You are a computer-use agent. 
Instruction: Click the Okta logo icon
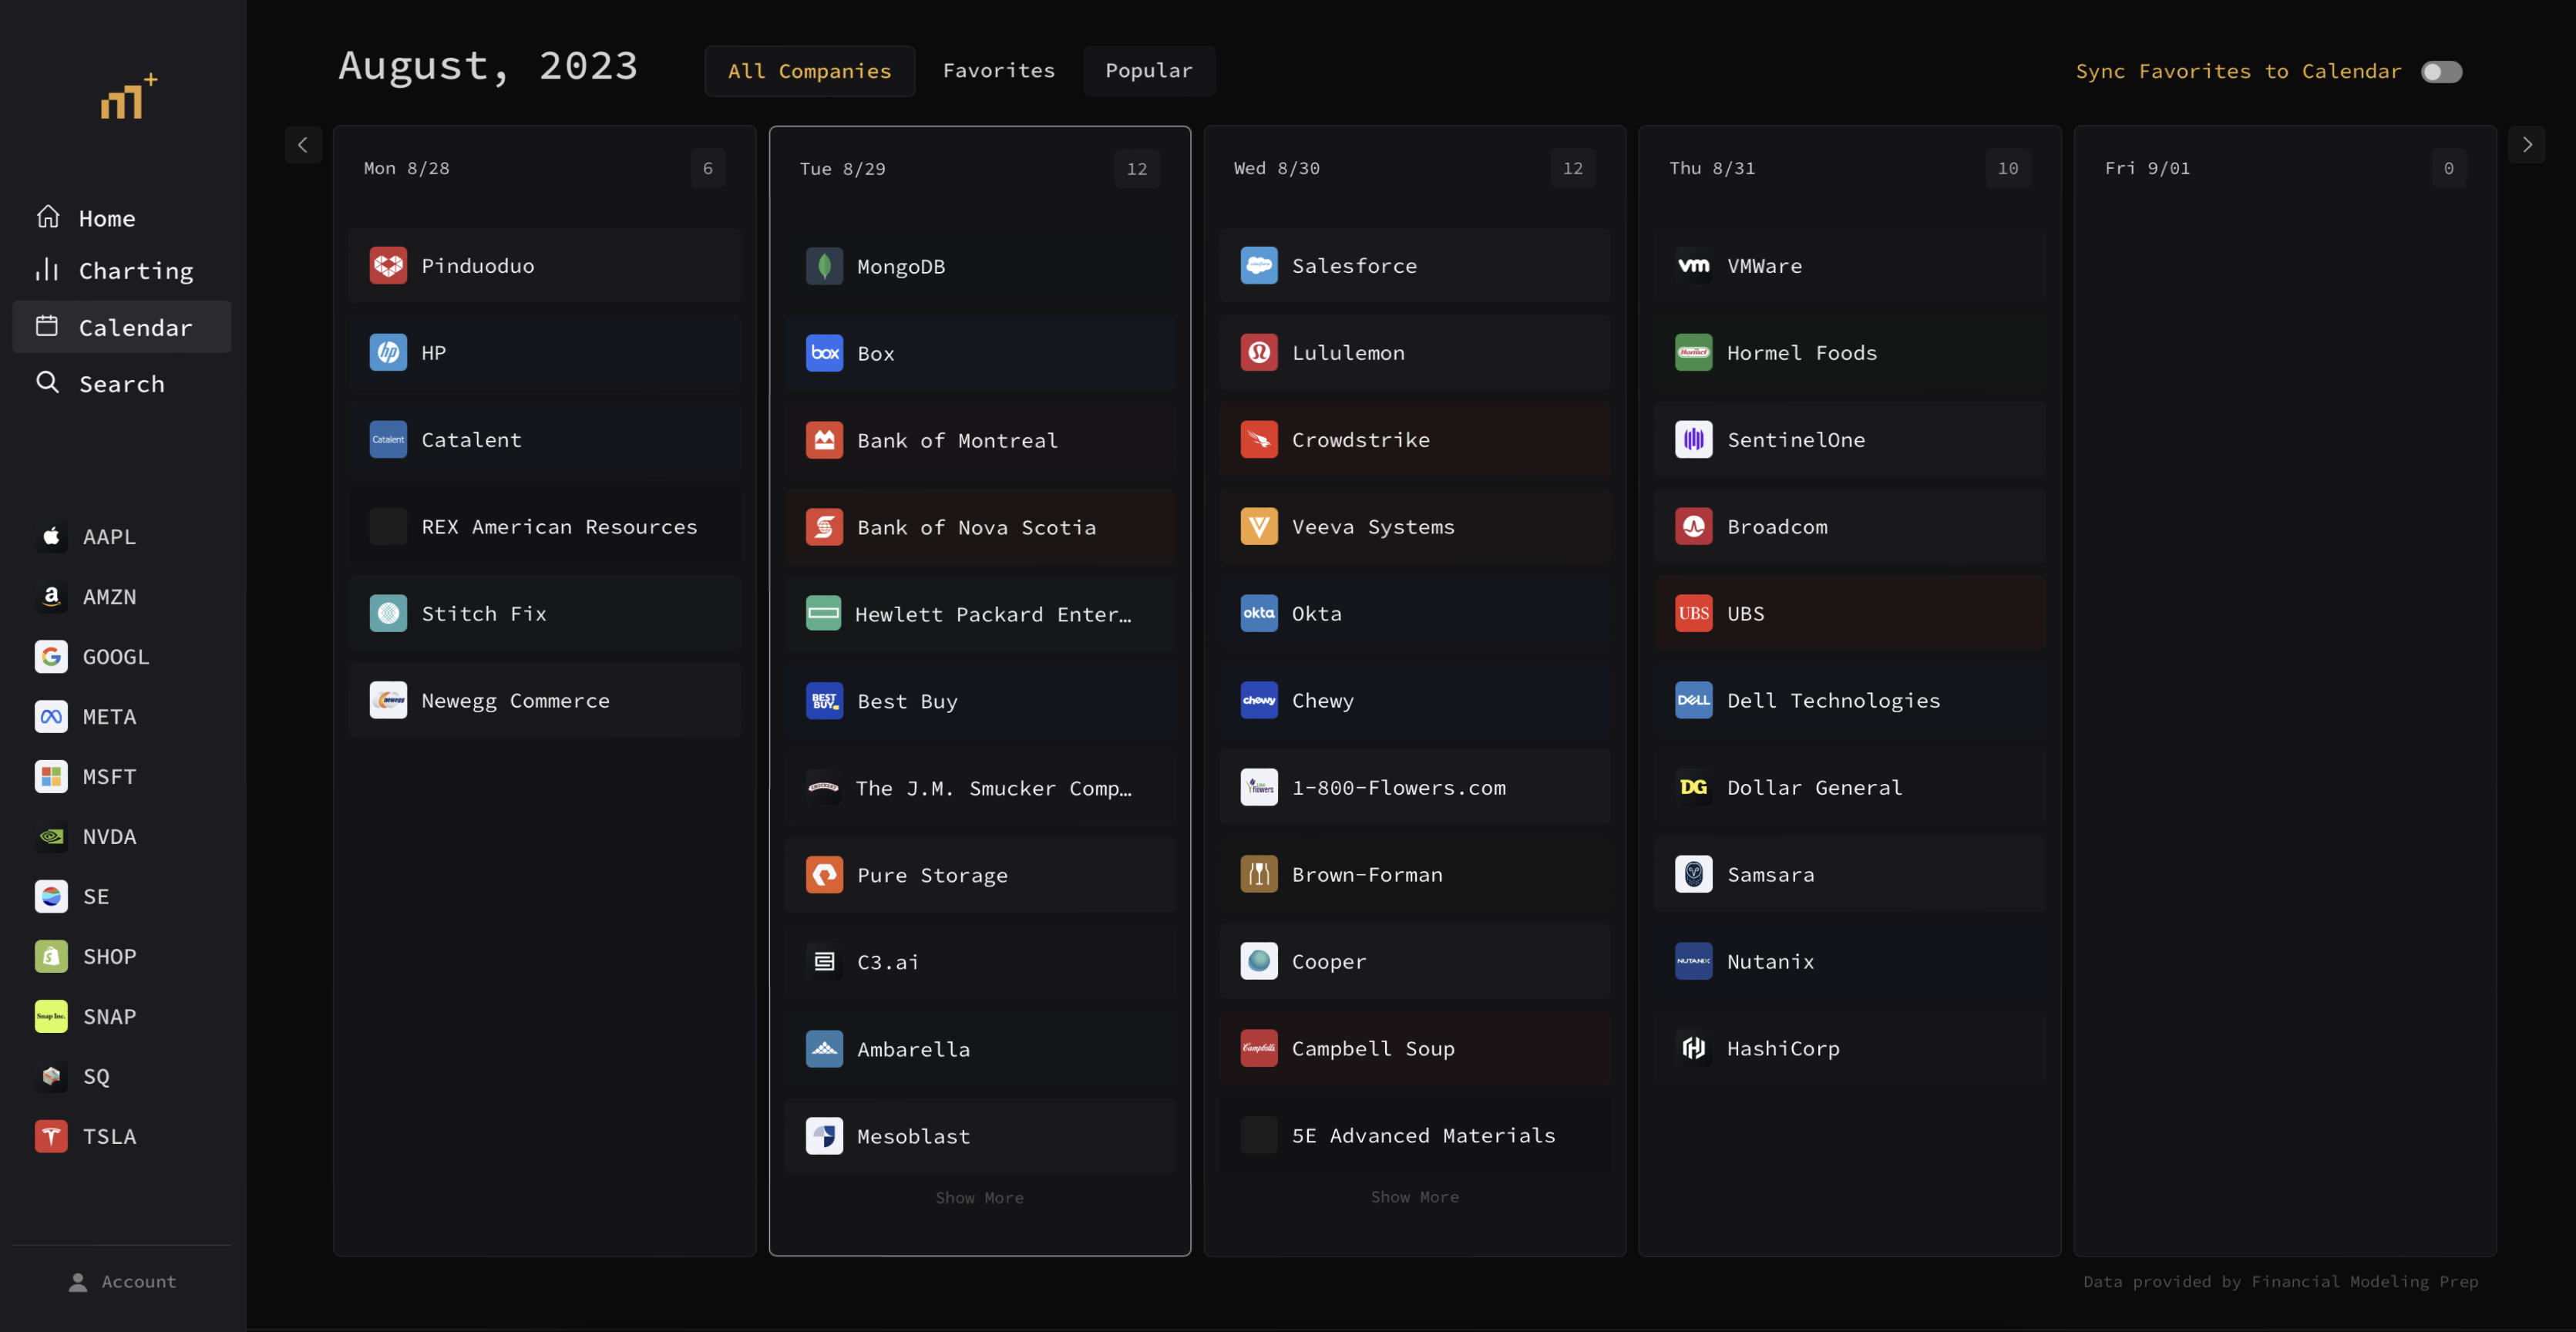(1259, 614)
